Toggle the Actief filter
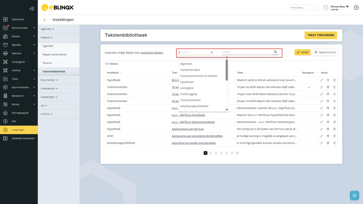 pos(302,52)
